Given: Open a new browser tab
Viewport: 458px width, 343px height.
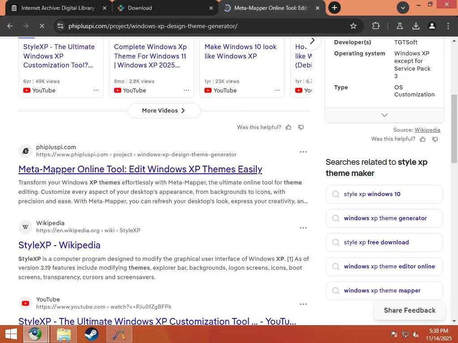Looking at the screenshot, I should (x=335, y=8).
